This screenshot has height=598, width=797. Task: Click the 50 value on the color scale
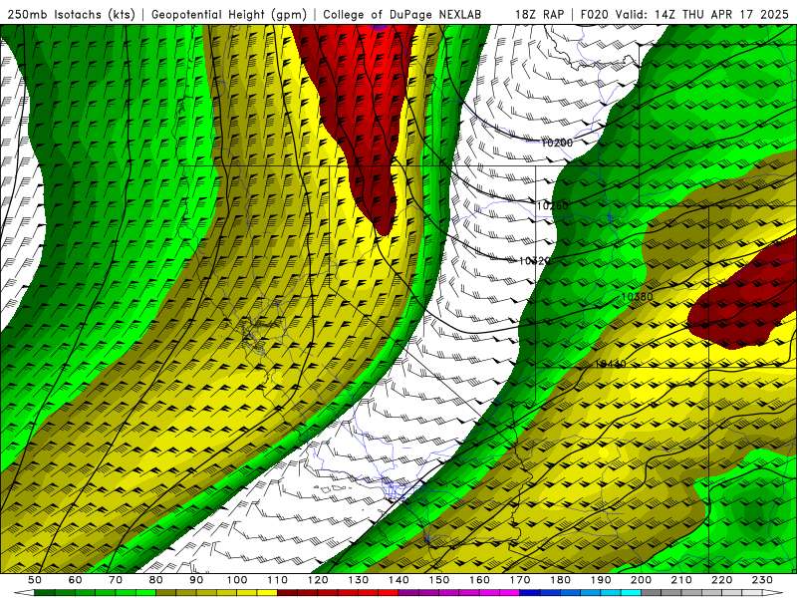point(35,580)
